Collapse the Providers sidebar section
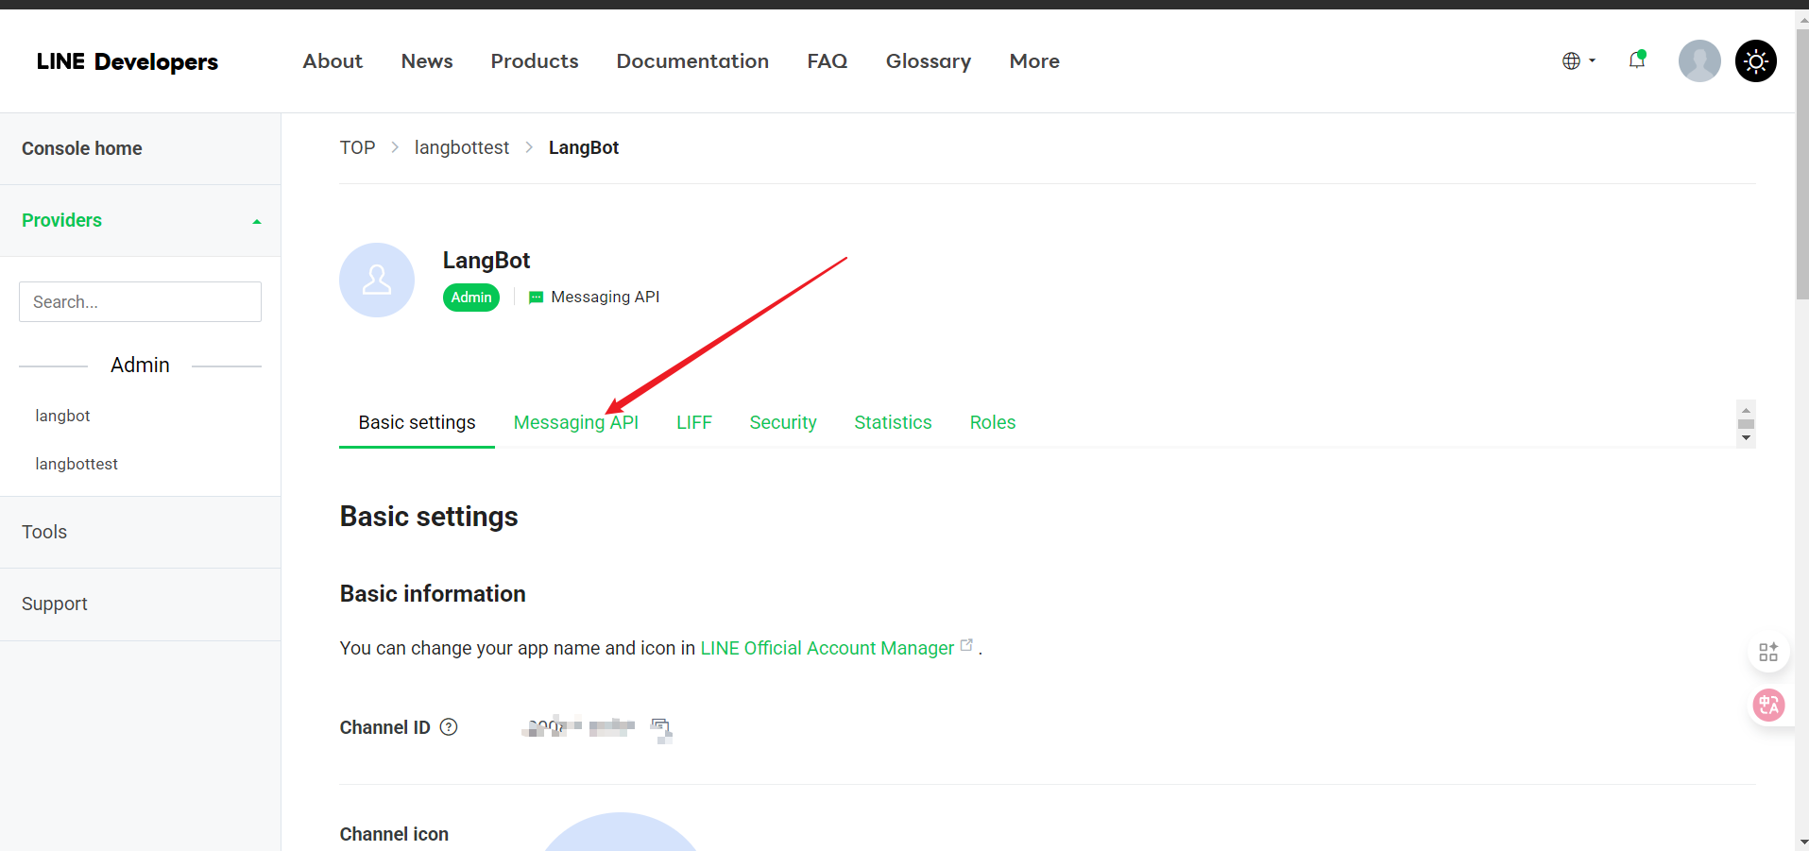Image resolution: width=1809 pixels, height=851 pixels. [256, 221]
